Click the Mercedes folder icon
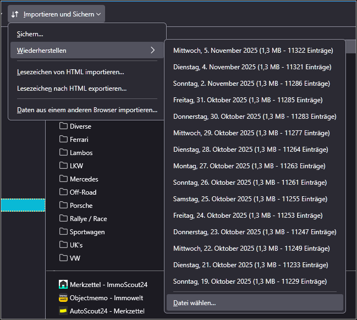The width and height of the screenshot is (357, 320). (63, 179)
